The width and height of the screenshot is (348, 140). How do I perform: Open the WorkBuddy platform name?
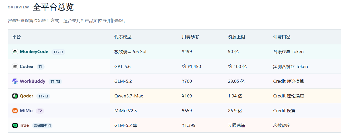pyautogui.click(x=32, y=81)
